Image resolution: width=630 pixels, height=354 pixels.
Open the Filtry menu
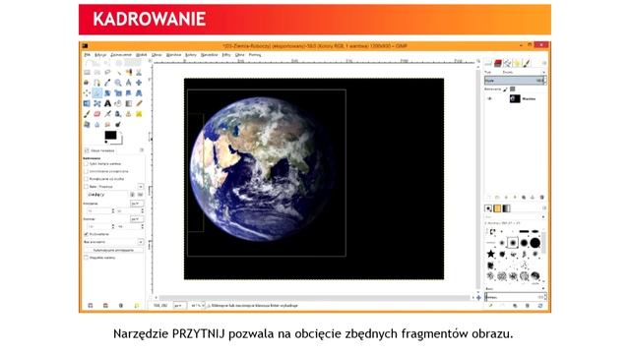[x=226, y=55]
